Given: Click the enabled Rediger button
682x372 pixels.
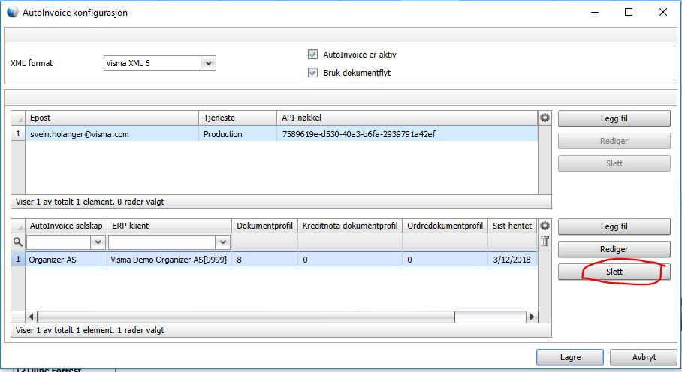Looking at the screenshot, I should 614,249.
